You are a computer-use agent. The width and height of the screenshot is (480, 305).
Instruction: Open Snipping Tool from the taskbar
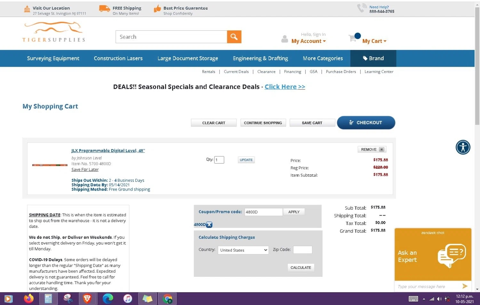pos(68,299)
